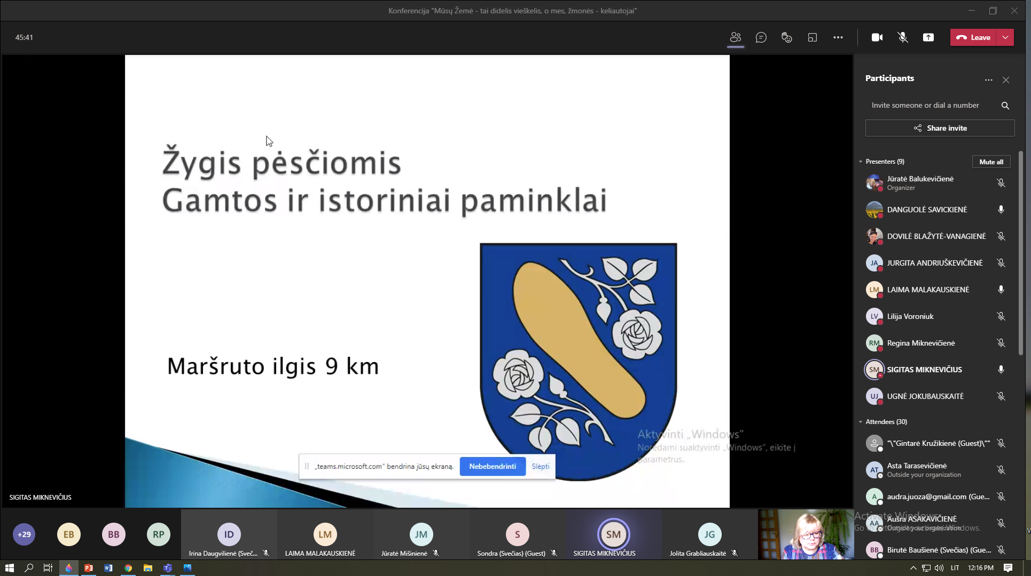Collapse the Attendees (30) section
Image resolution: width=1031 pixels, height=576 pixels.
click(x=861, y=422)
